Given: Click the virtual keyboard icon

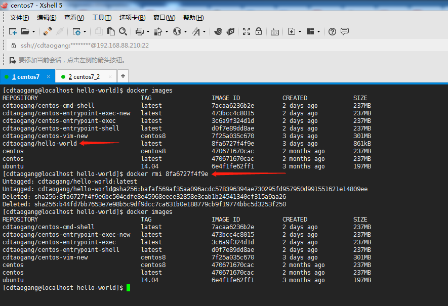Looking at the screenshot, I should (x=275, y=32).
